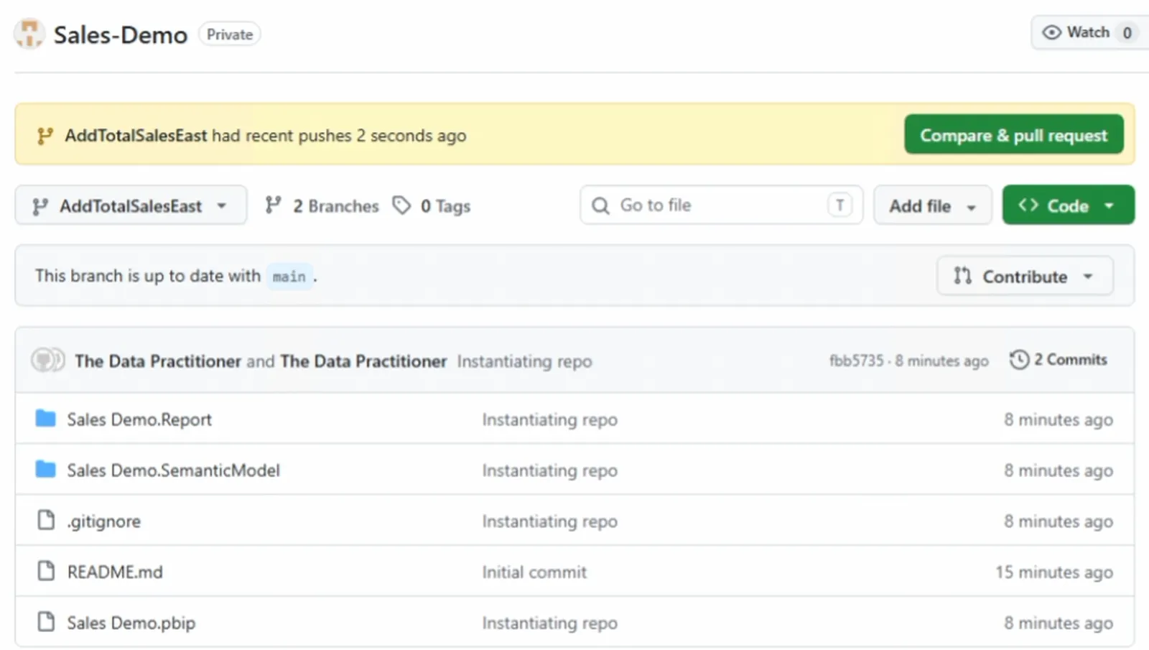1149x650 pixels.
Task: Click the Initial commit message for README.md
Action: click(534, 572)
